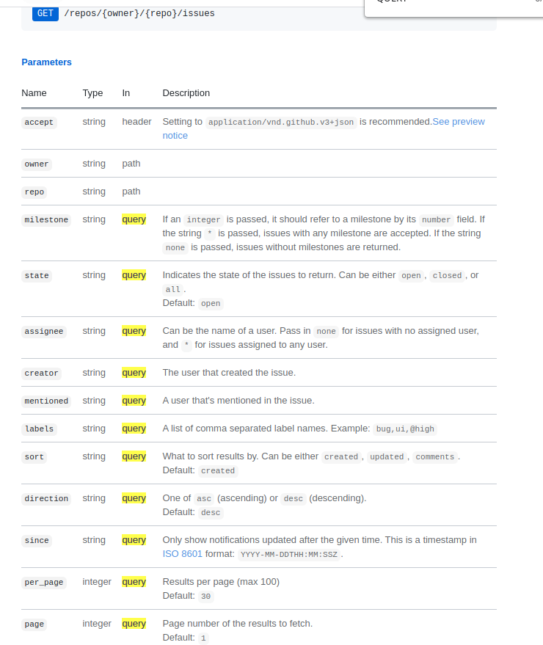Click the owner parameter name
Screen dimensions: 543x645
pyautogui.click(x=37, y=164)
